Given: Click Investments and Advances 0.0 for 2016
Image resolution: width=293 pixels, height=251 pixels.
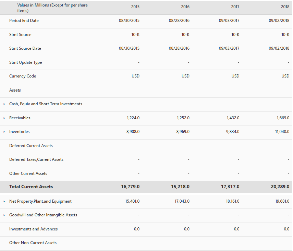Looking at the screenshot, I should (186, 229).
